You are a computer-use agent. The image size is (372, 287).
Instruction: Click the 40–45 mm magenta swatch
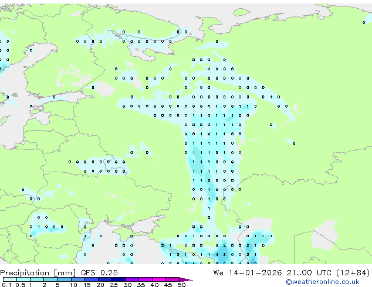[x=159, y=279]
